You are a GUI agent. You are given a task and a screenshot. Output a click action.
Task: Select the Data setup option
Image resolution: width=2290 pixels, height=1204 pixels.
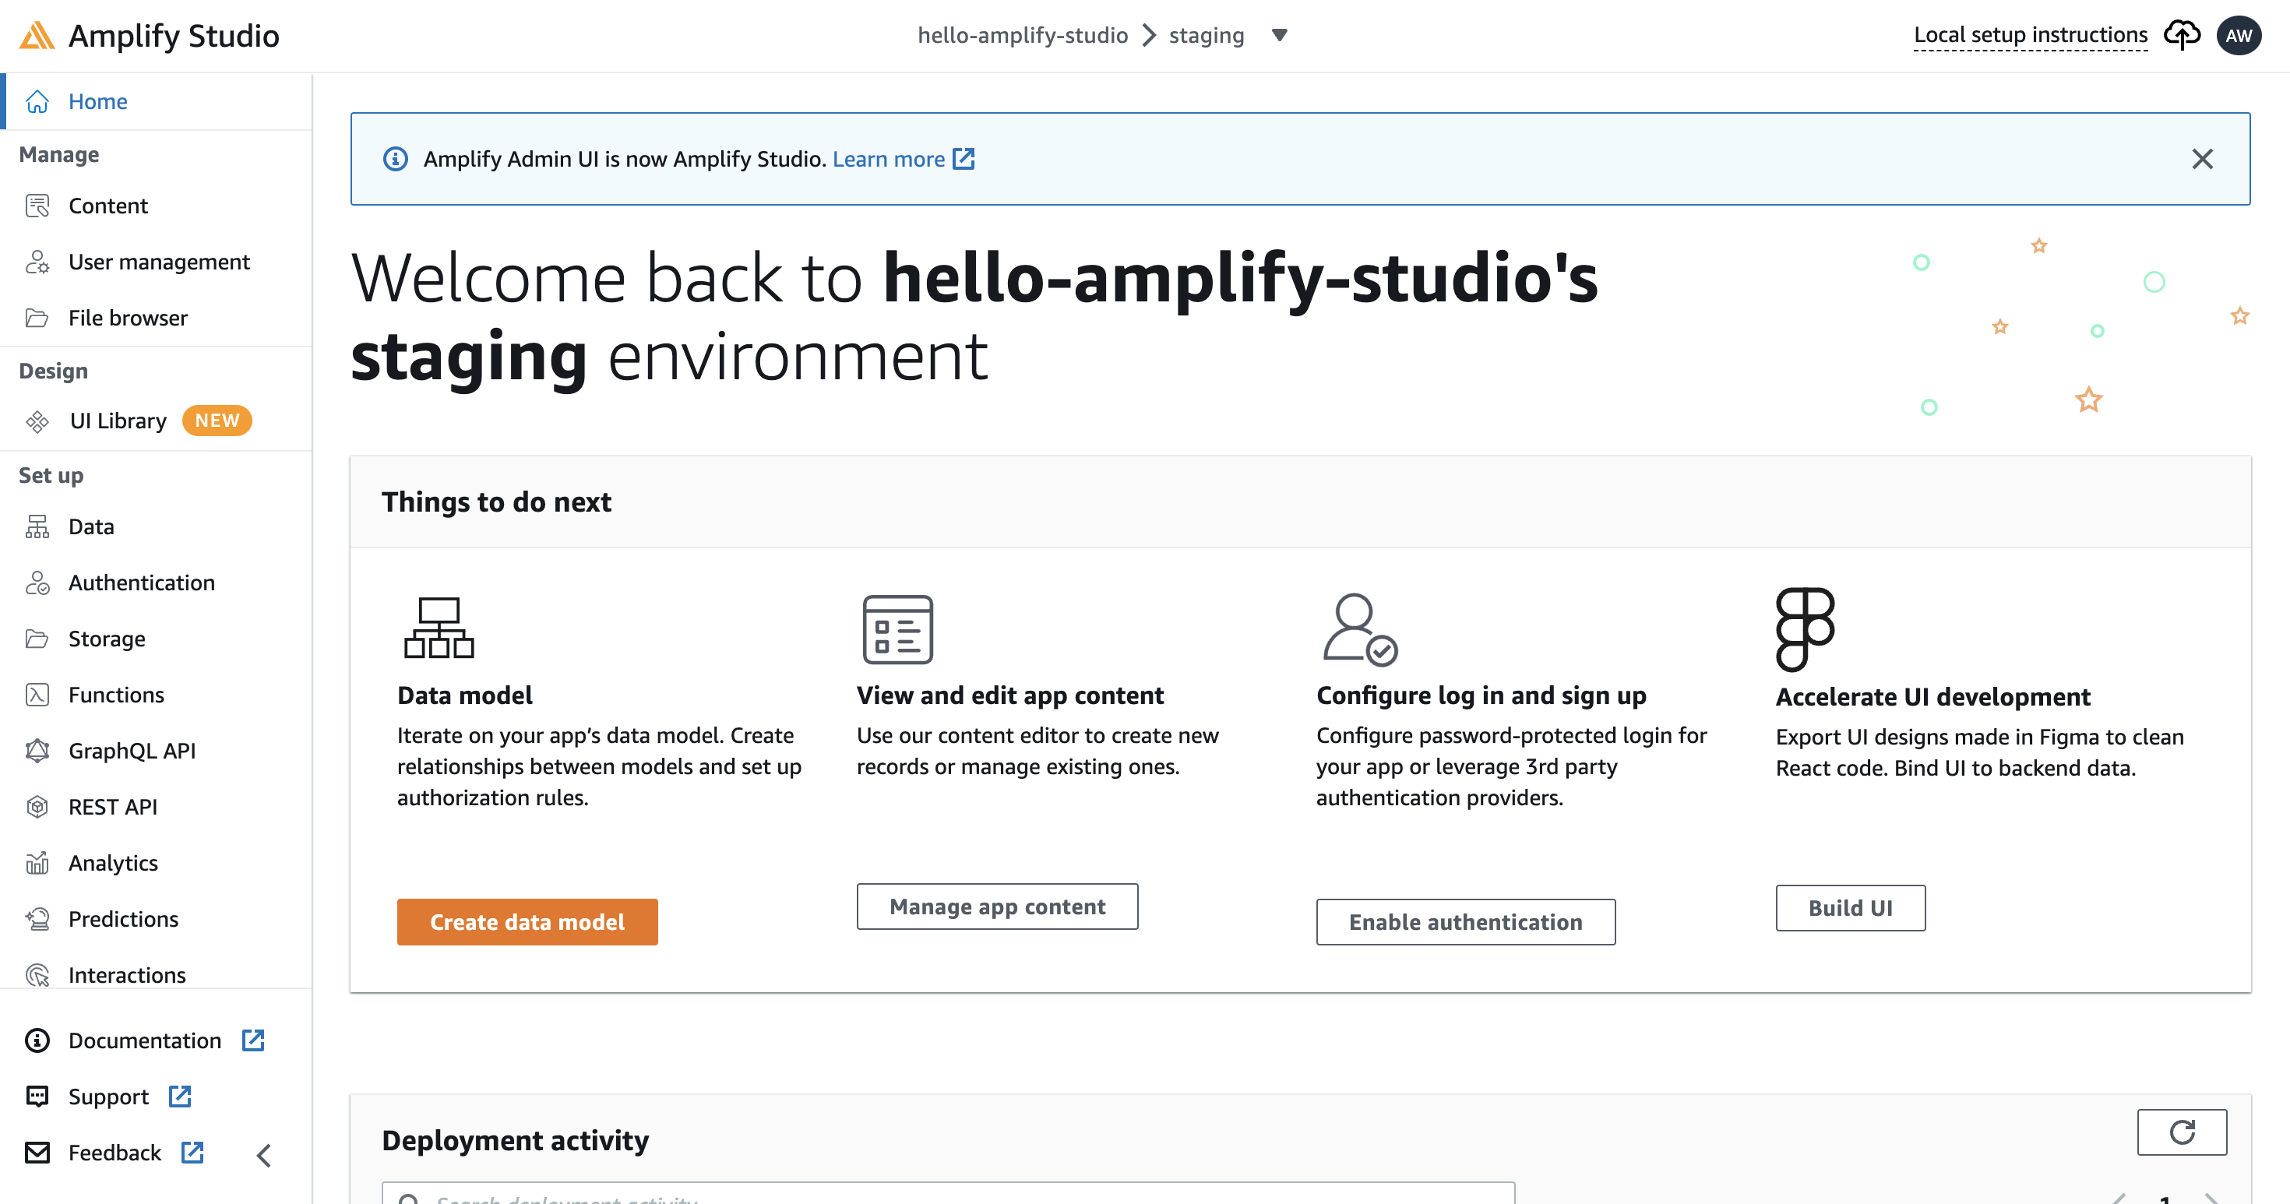(x=90, y=526)
